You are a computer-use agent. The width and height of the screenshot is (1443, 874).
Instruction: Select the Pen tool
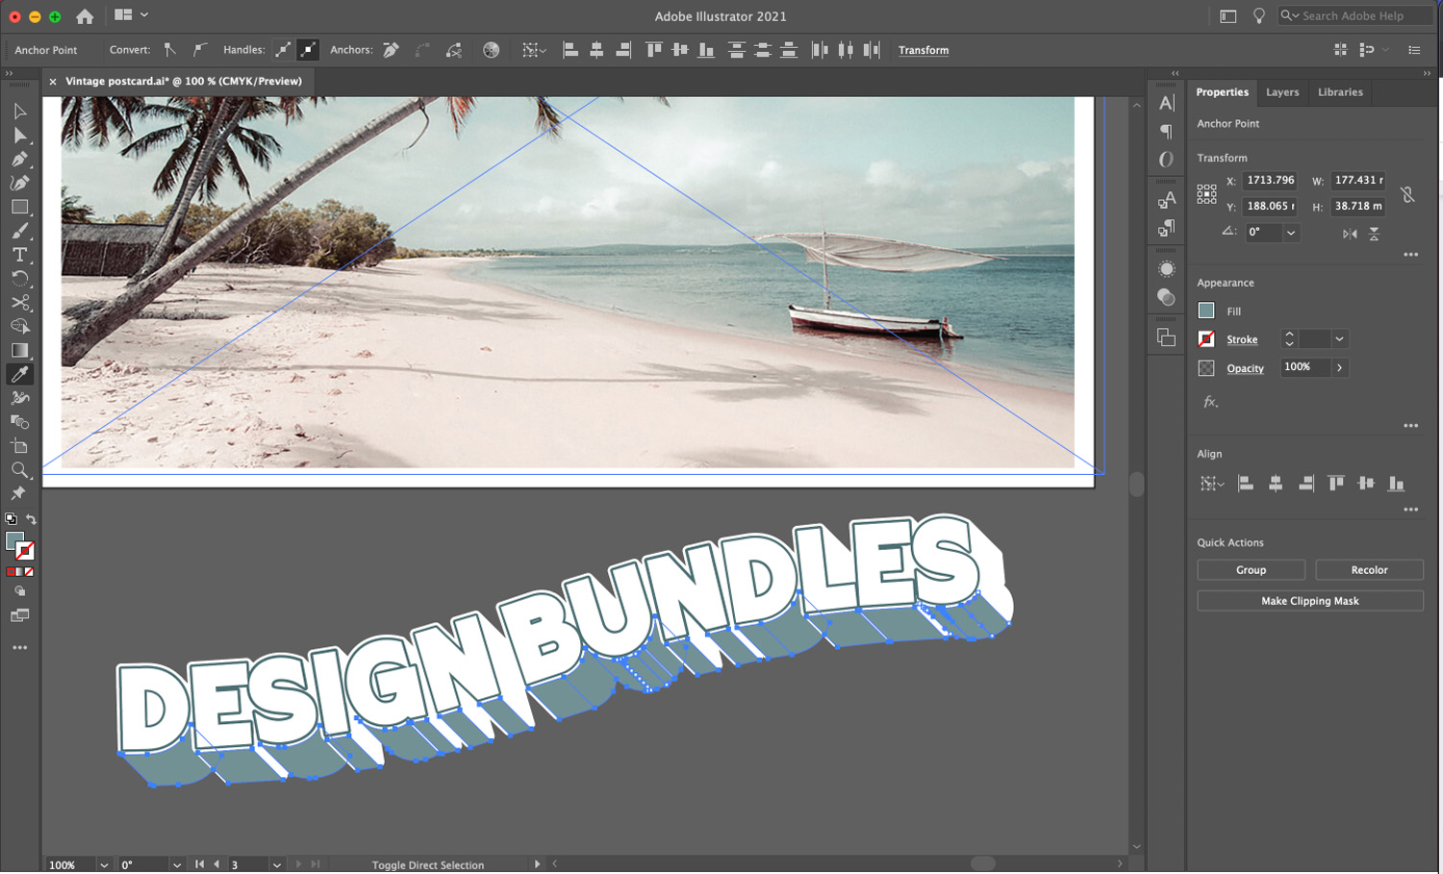(x=19, y=160)
